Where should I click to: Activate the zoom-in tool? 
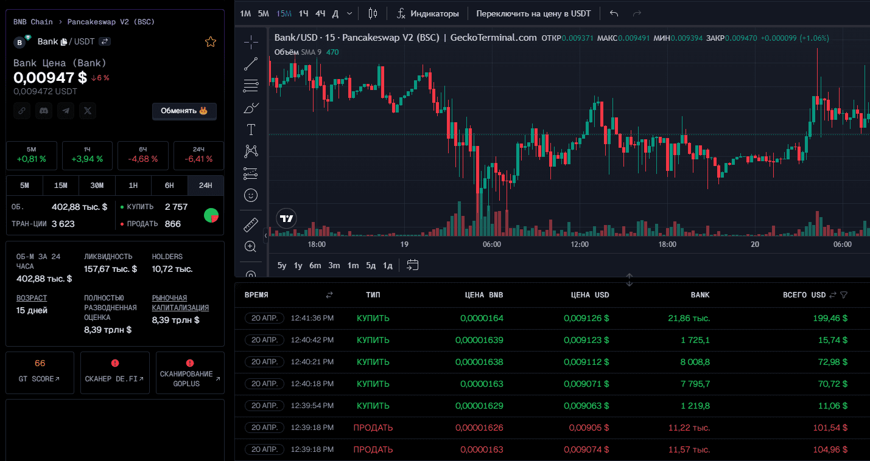251,246
